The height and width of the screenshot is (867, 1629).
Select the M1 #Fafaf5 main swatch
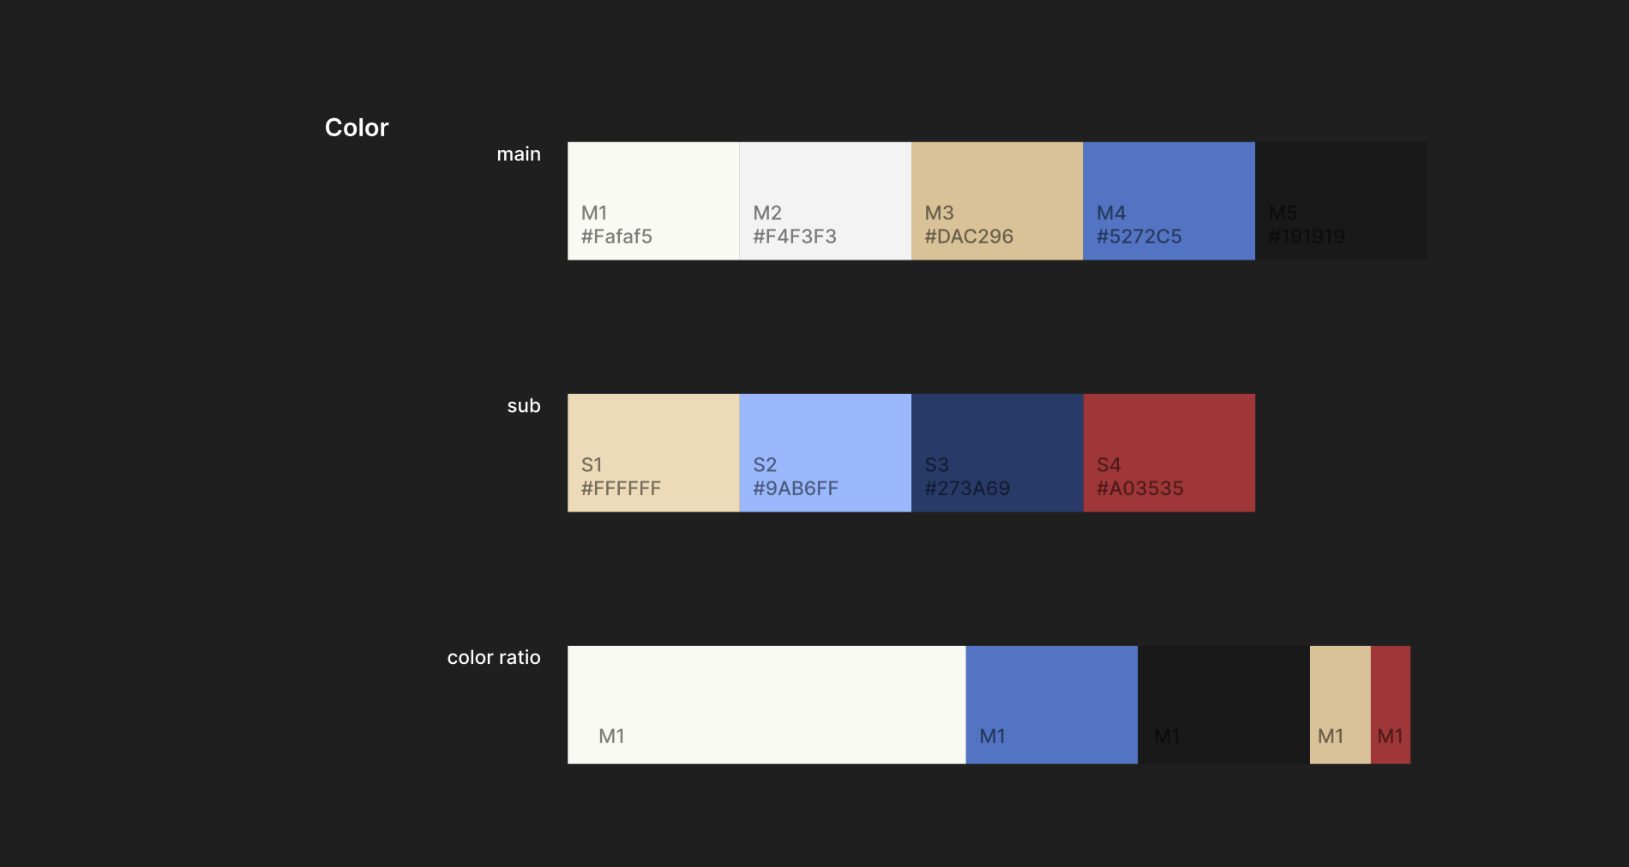pos(653,200)
